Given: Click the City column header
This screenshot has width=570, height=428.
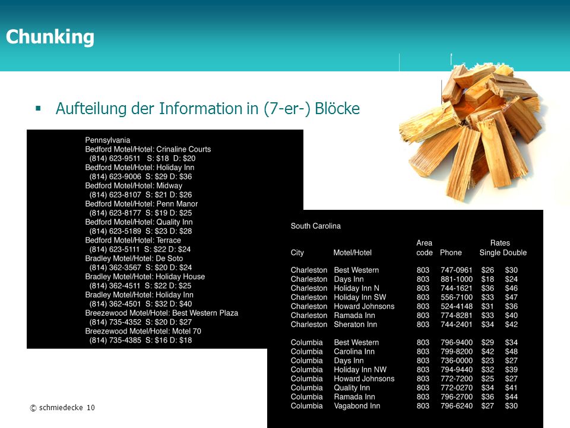Looking at the screenshot, I should click(297, 253).
